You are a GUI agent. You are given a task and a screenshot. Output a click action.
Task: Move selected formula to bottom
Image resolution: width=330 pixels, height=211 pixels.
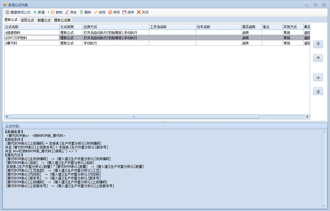(318, 91)
